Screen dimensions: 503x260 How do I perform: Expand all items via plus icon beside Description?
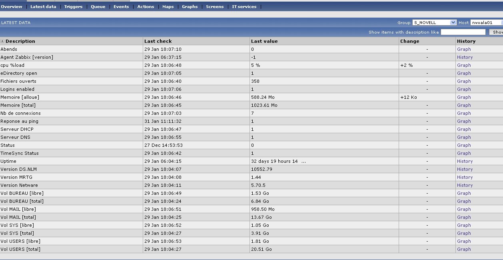click(x=2, y=41)
